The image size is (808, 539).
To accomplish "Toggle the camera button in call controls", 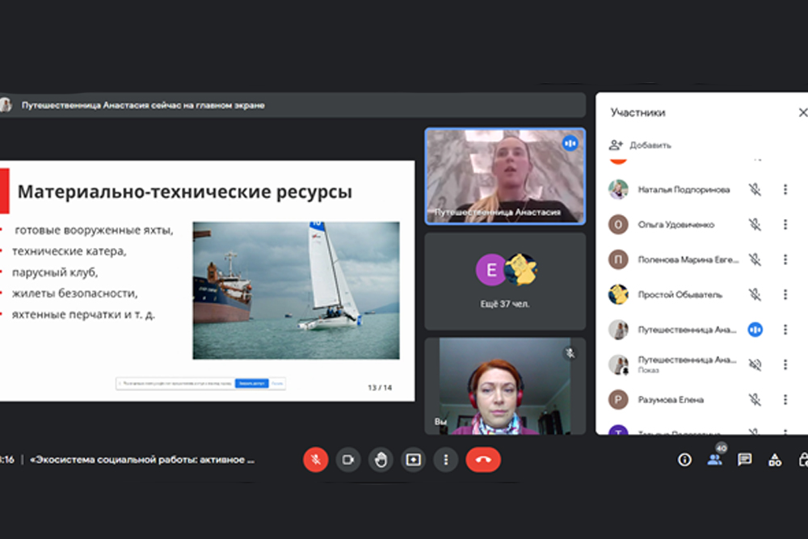I will 348,460.
